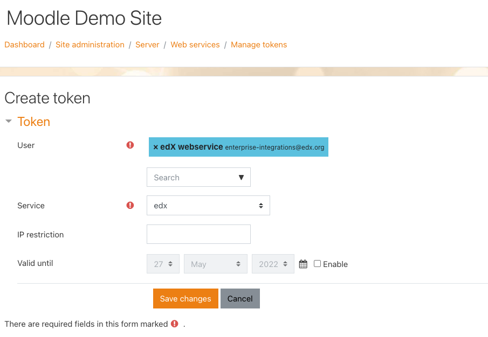488x337 pixels.
Task: Click the required field icon beside User
Action: 130,145
